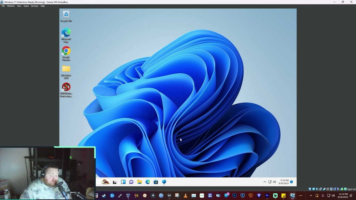This screenshot has width=356, height=200.
Task: Click the VirtualBox CPU virtualization indicator
Action: click(338, 189)
